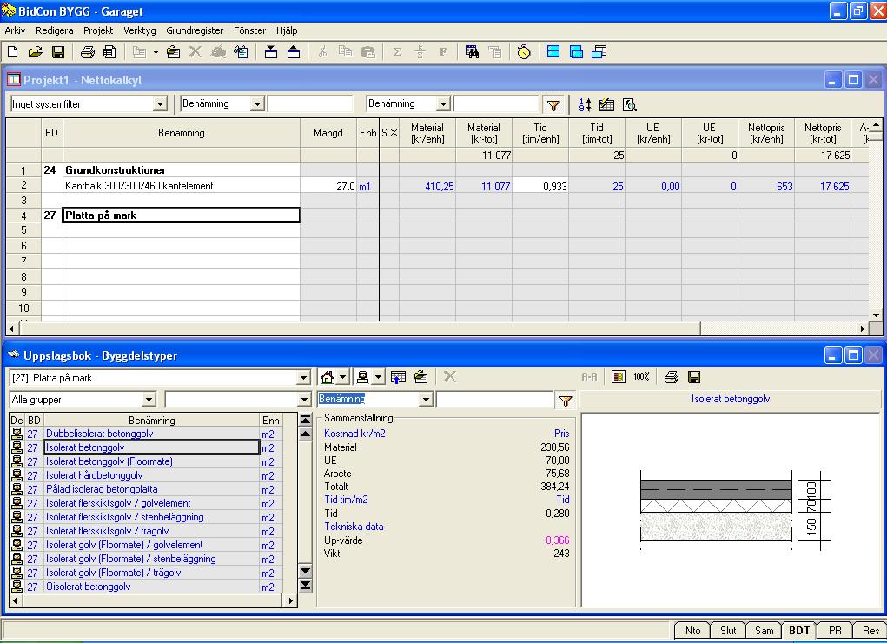Click the Isolerat betonggolv header button
Image resolution: width=887 pixels, height=643 pixels.
(731, 399)
